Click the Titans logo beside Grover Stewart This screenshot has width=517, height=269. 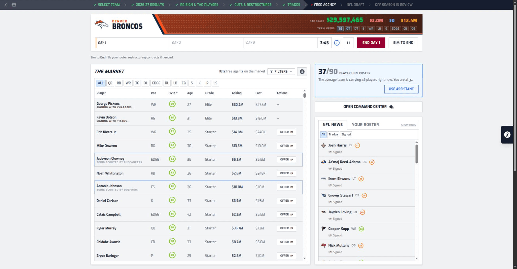click(x=323, y=195)
